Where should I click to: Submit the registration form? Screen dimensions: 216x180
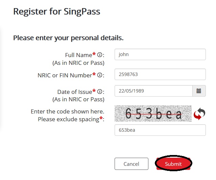173,164
